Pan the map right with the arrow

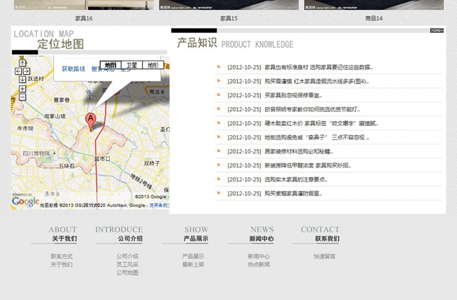tap(26, 71)
